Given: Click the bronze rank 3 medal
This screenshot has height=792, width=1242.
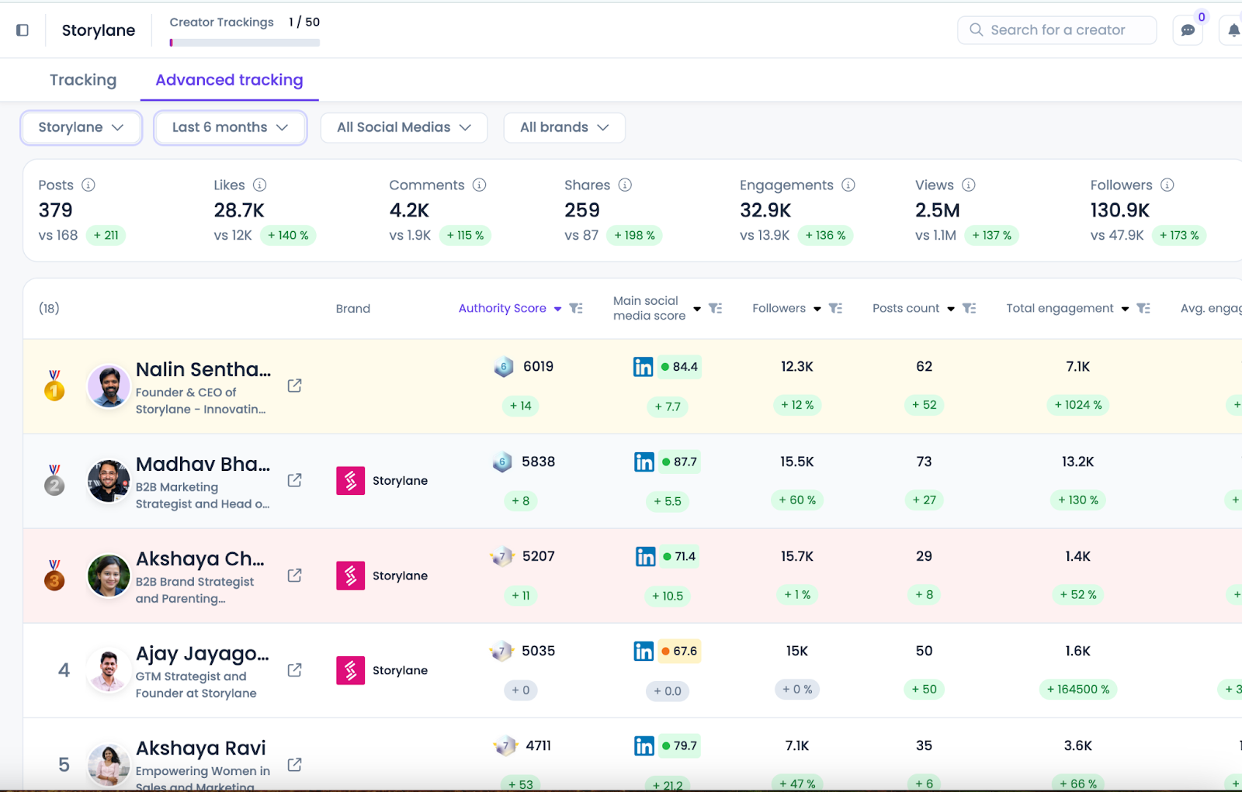Looking at the screenshot, I should pos(54,575).
